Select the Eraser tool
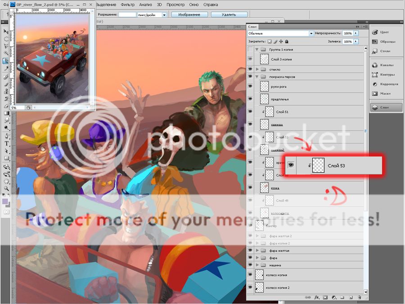The width and height of the screenshot is (405, 304). coord(6,106)
